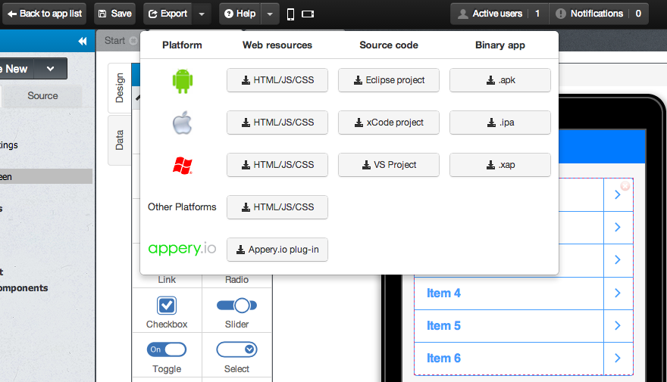Switch to the Data side tab
The image size is (667, 382).
click(120, 140)
